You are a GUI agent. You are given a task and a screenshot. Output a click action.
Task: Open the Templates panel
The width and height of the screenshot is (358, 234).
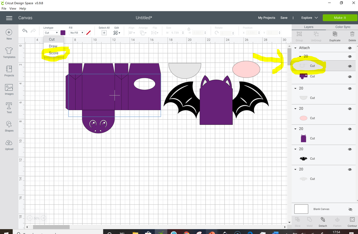click(9, 52)
